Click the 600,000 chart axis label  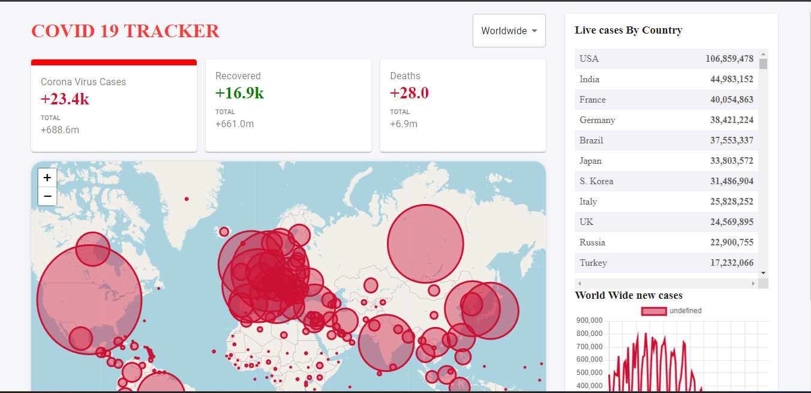(590, 359)
